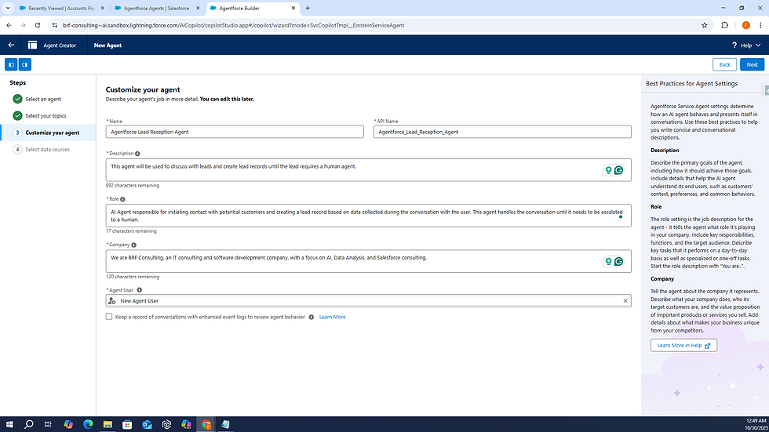Click the browser back arrow
Image resolution: width=769 pixels, height=432 pixels.
(x=9, y=25)
